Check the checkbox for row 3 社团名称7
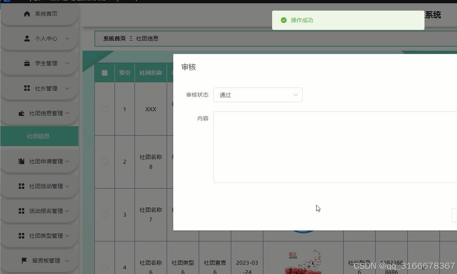Viewport: 457px width, 274px height. click(x=105, y=215)
